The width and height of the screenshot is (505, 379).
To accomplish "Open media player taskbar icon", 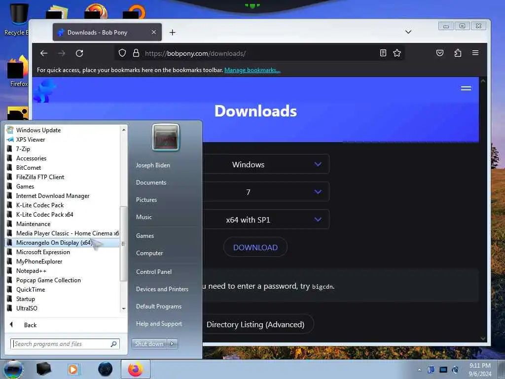I will 74,369.
